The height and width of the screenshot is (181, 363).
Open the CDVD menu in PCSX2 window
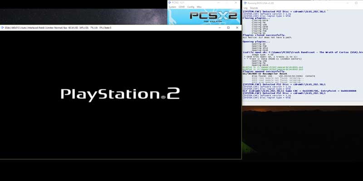pos(182,7)
